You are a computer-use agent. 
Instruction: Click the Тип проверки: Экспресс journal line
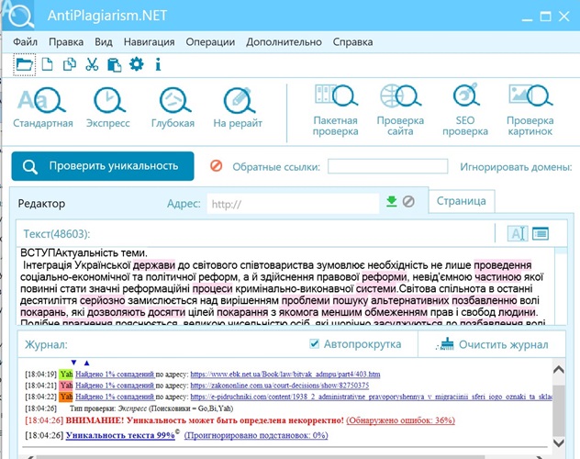[151, 409]
